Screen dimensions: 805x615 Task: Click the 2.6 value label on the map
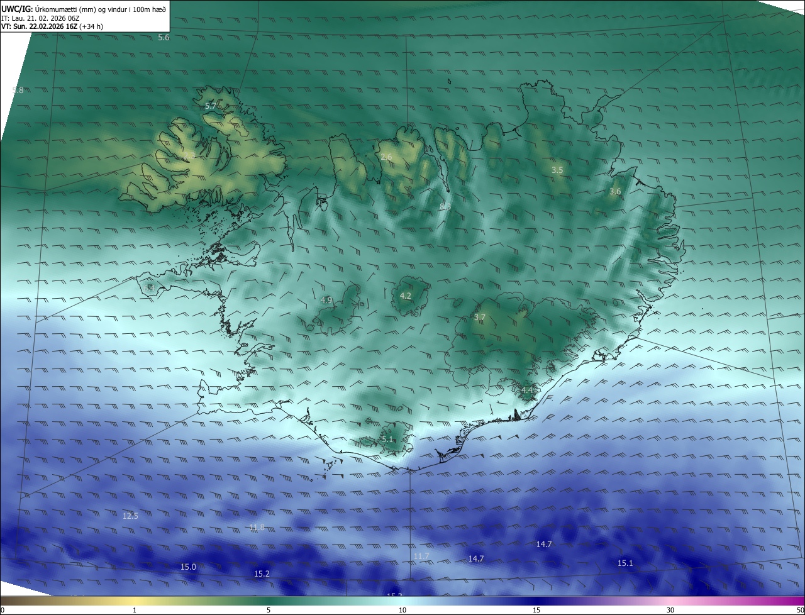[x=387, y=157]
